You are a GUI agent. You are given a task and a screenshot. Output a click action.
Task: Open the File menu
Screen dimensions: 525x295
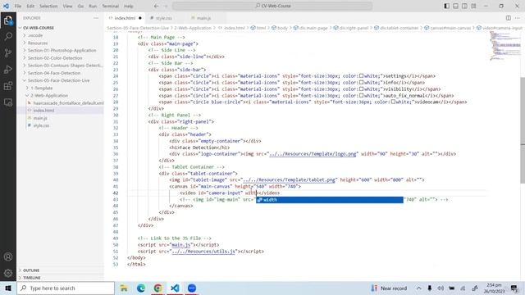pos(18,6)
